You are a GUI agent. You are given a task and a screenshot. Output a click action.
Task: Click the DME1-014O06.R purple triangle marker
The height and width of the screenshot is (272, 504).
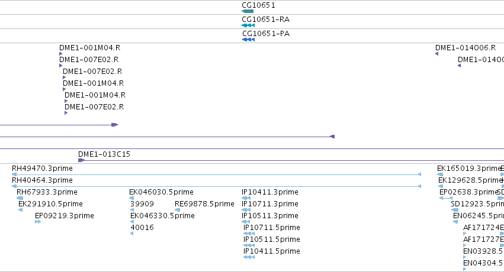coord(437,54)
